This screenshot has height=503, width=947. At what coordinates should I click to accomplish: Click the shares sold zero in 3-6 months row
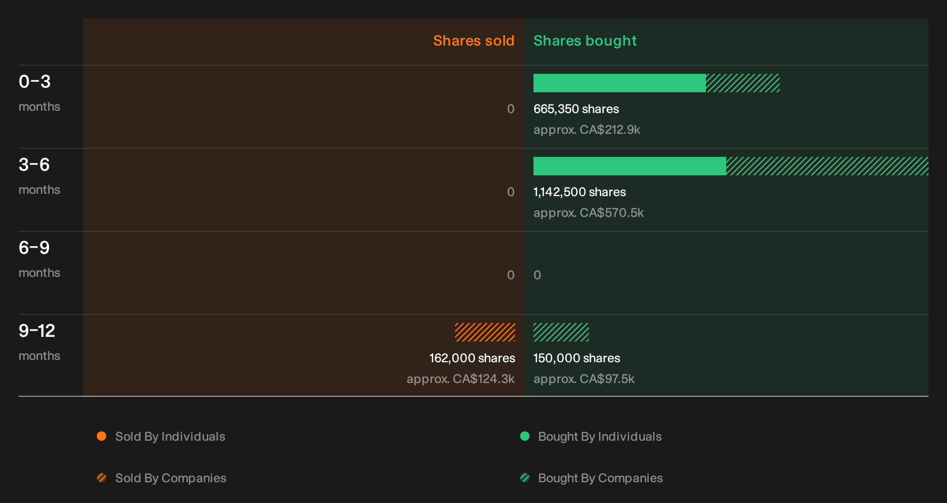(510, 192)
